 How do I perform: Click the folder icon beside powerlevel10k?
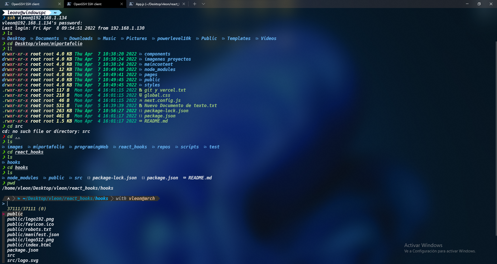(x=154, y=38)
